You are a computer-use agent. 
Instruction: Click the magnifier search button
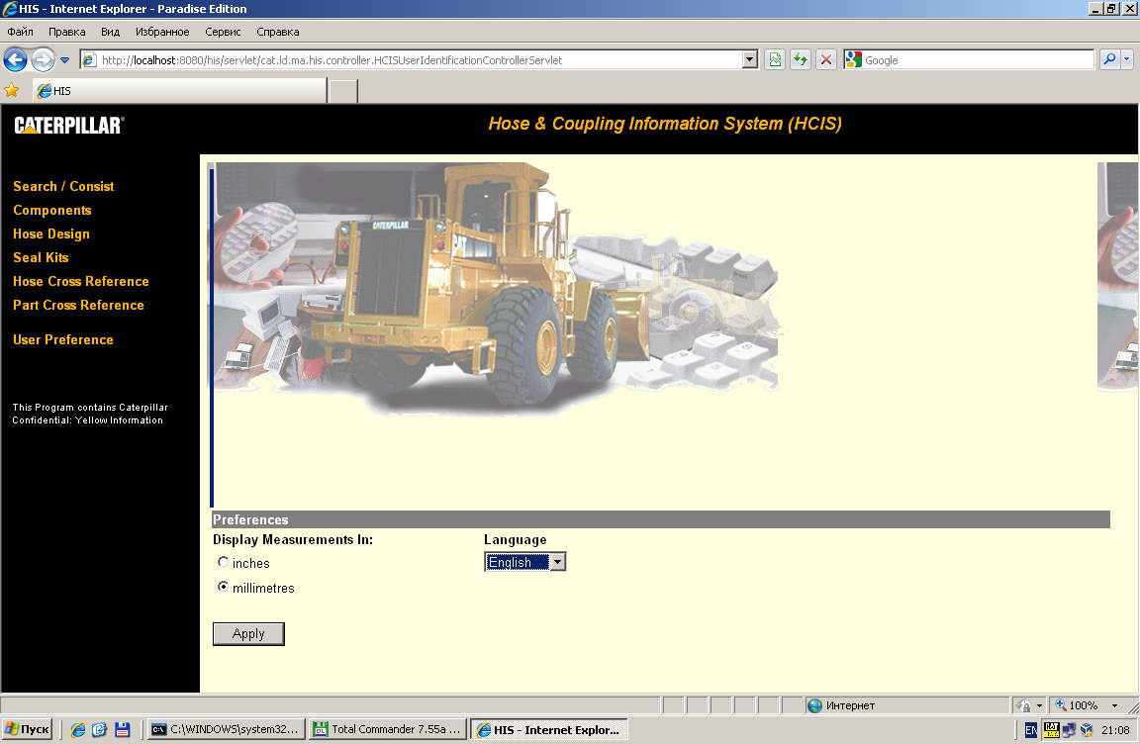click(1109, 59)
